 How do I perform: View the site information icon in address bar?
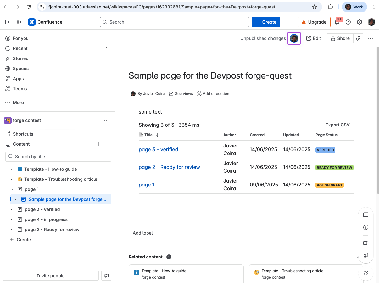click(x=42, y=7)
